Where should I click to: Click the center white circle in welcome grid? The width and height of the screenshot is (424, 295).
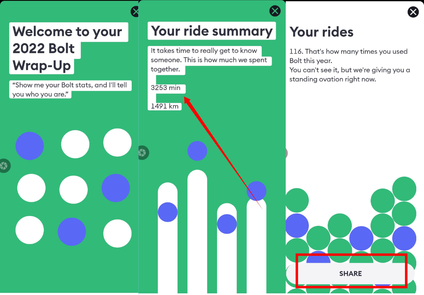pyautogui.click(x=74, y=190)
